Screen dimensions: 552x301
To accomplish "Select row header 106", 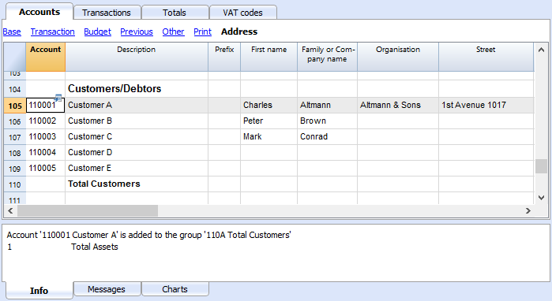I will pos(15,121).
